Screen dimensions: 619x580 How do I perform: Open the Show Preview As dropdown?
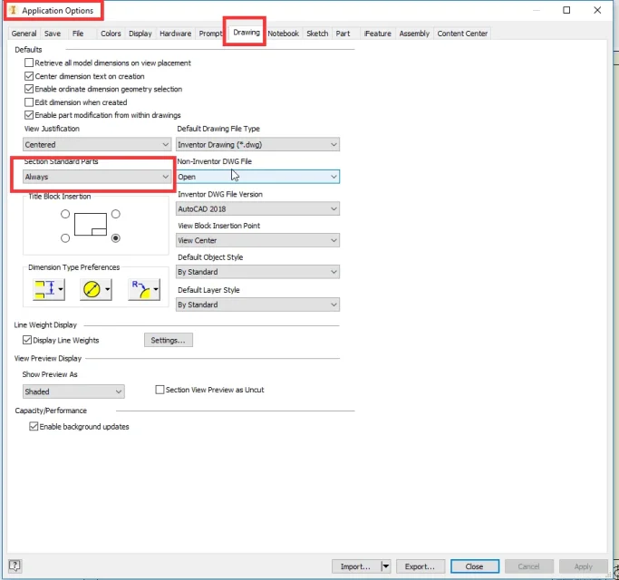point(73,391)
